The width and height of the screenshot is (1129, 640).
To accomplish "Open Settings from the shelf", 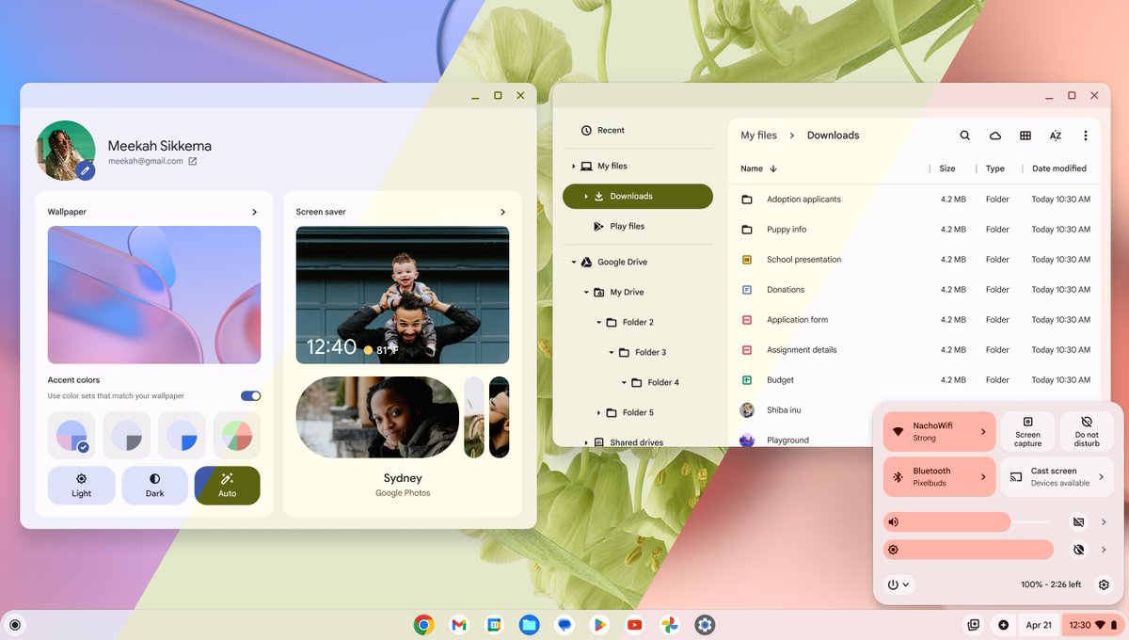I will tap(704, 624).
